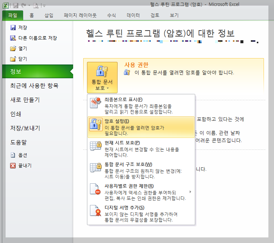Click the 통합 문서 보호 lock and key button
274x243 pixels.
[x=102, y=78]
